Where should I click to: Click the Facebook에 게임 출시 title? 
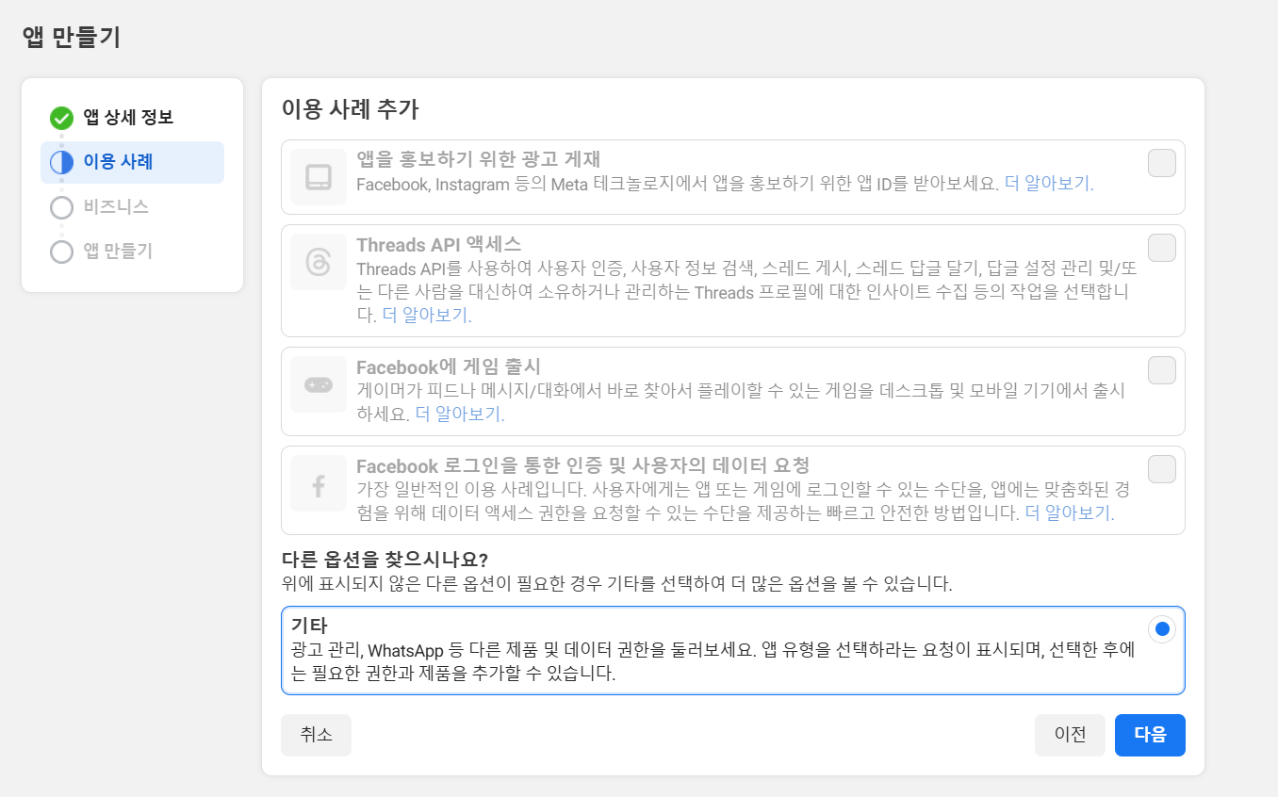tap(449, 366)
